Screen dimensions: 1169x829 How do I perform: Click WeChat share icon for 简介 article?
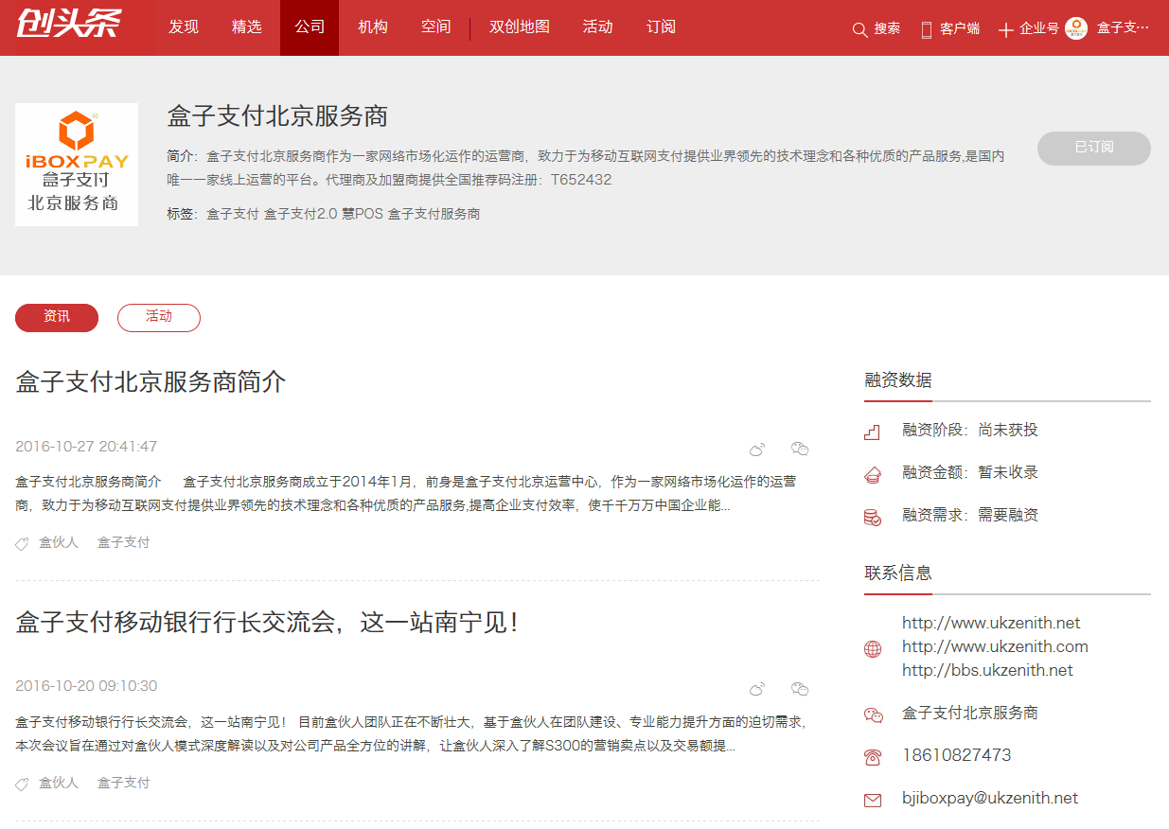tap(800, 449)
